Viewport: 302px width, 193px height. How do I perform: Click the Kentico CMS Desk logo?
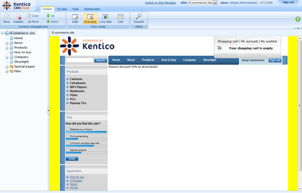pyautogui.click(x=17, y=6)
